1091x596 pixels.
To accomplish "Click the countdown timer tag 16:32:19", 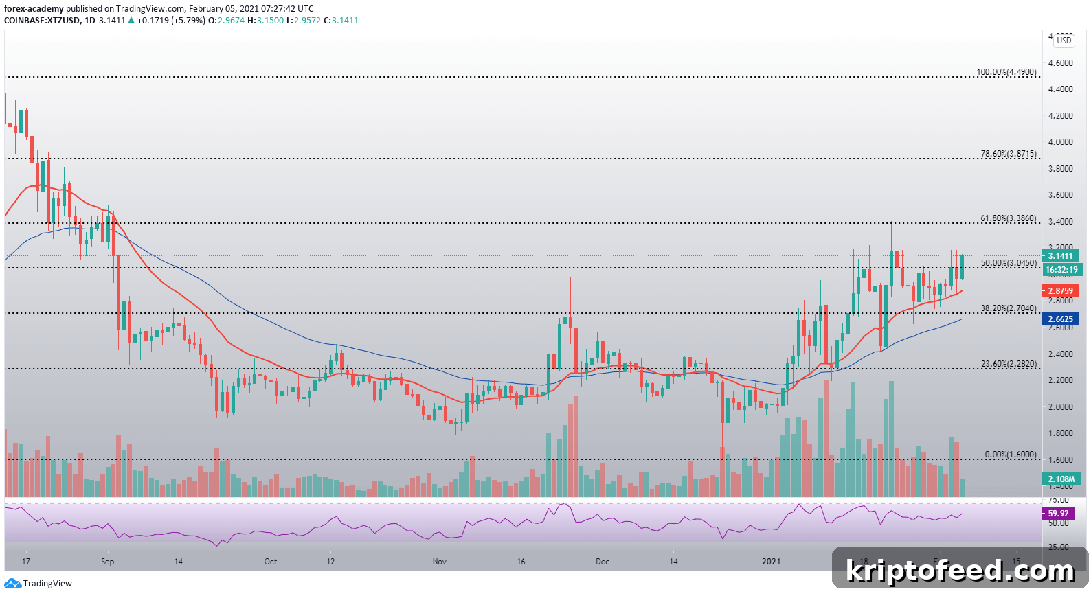I will 1062,270.
